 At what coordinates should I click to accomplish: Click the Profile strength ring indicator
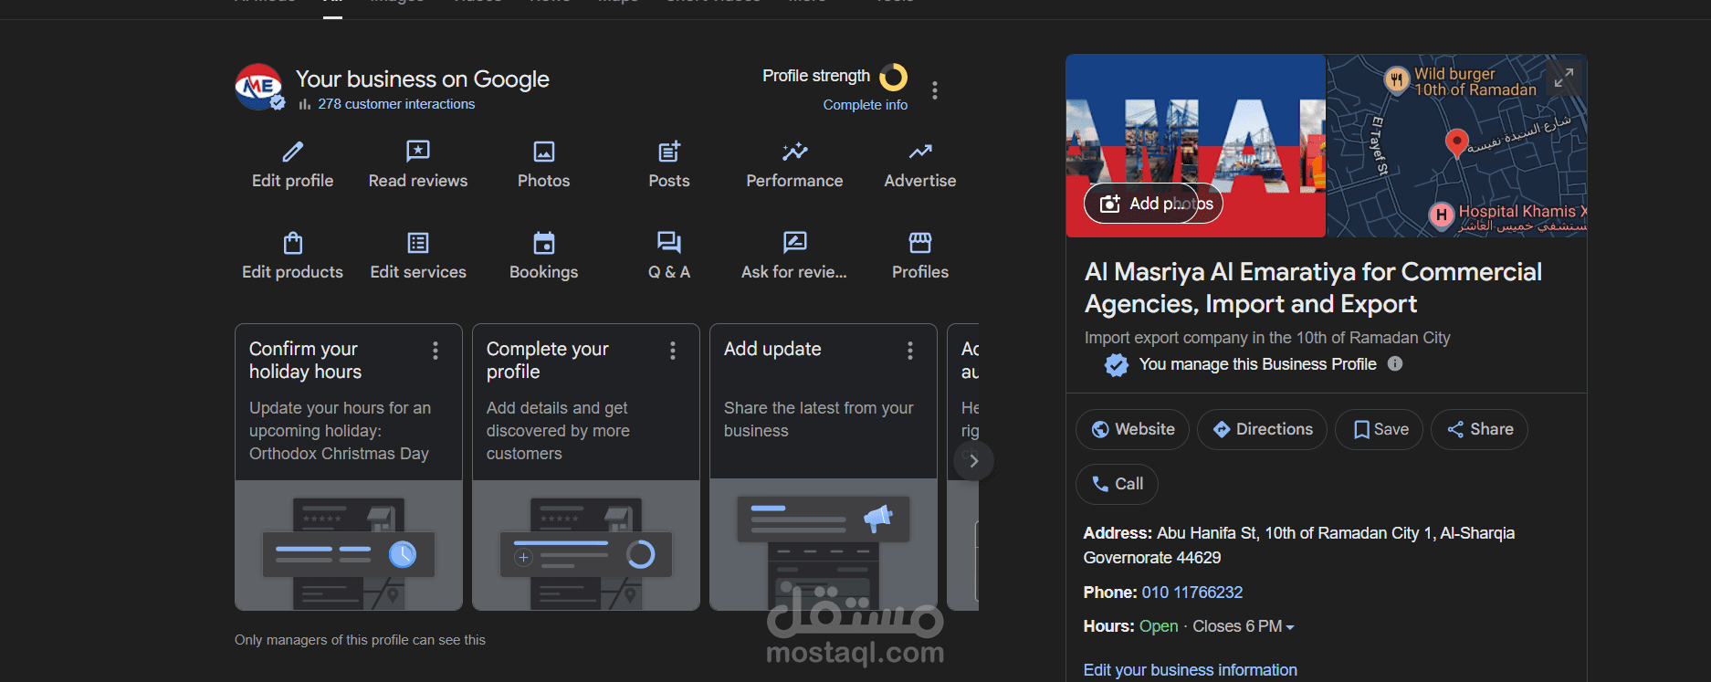pos(893,77)
